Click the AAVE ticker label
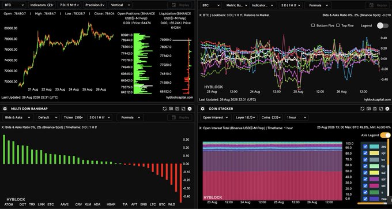Image resolution: width=392 pixels, height=209 pixels. 65,204
